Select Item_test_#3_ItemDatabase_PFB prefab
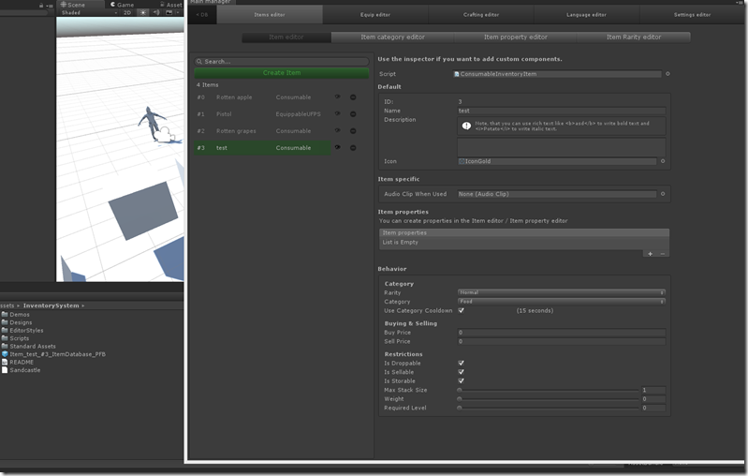Viewport: 748px width, 476px height. pos(53,354)
